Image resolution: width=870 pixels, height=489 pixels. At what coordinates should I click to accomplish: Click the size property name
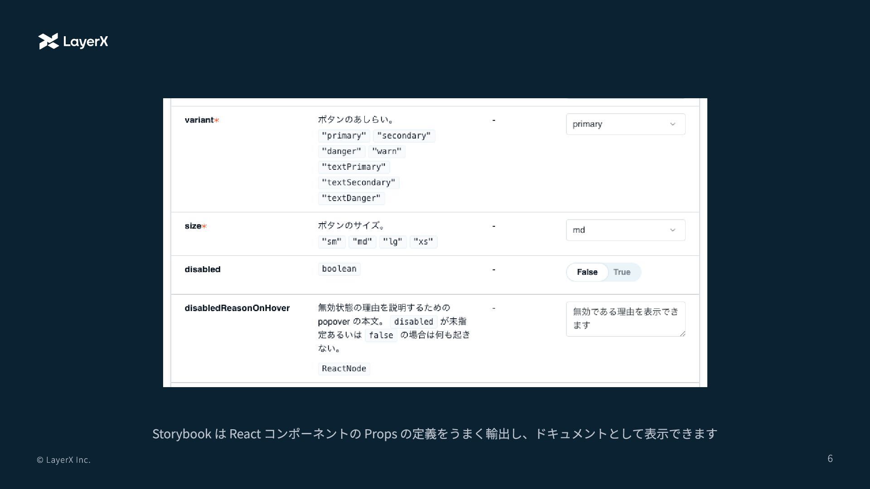click(193, 226)
